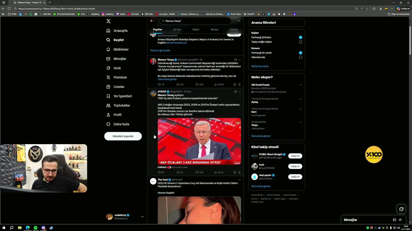Image resolution: width=412 pixels, height=231 pixels.
Task: Share the Mansur Yavaş tweet
Action: pos(239,84)
